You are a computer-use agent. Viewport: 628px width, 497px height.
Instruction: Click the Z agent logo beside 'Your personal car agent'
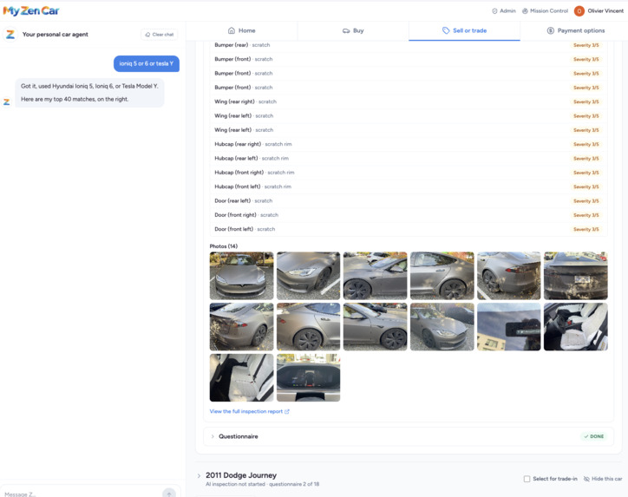[x=10, y=35]
